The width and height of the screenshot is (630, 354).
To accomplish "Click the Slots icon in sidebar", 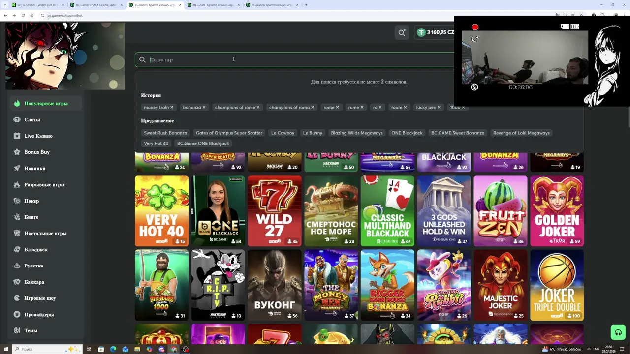I will [x=17, y=119].
